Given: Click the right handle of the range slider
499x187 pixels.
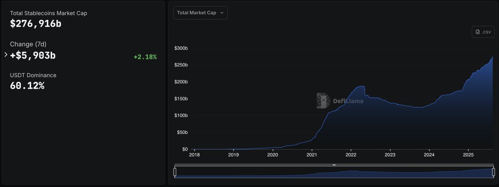Looking at the screenshot, I should click(x=494, y=172).
